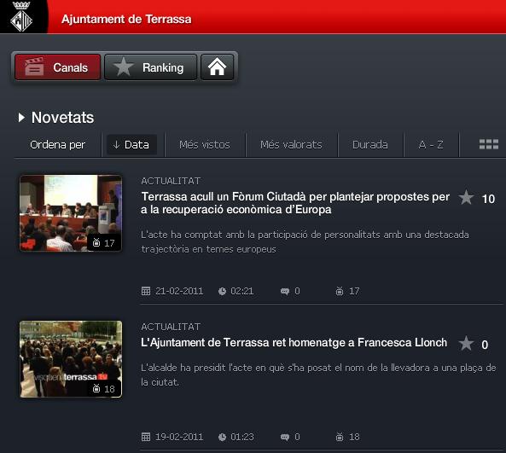
Task: Click description starting L'acte ha comptat
Action: coord(305,241)
